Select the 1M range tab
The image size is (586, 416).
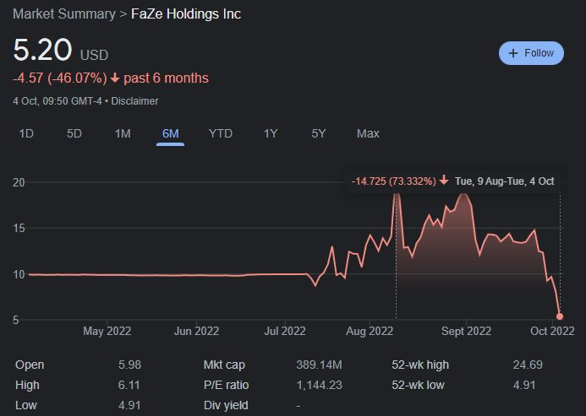click(x=123, y=133)
